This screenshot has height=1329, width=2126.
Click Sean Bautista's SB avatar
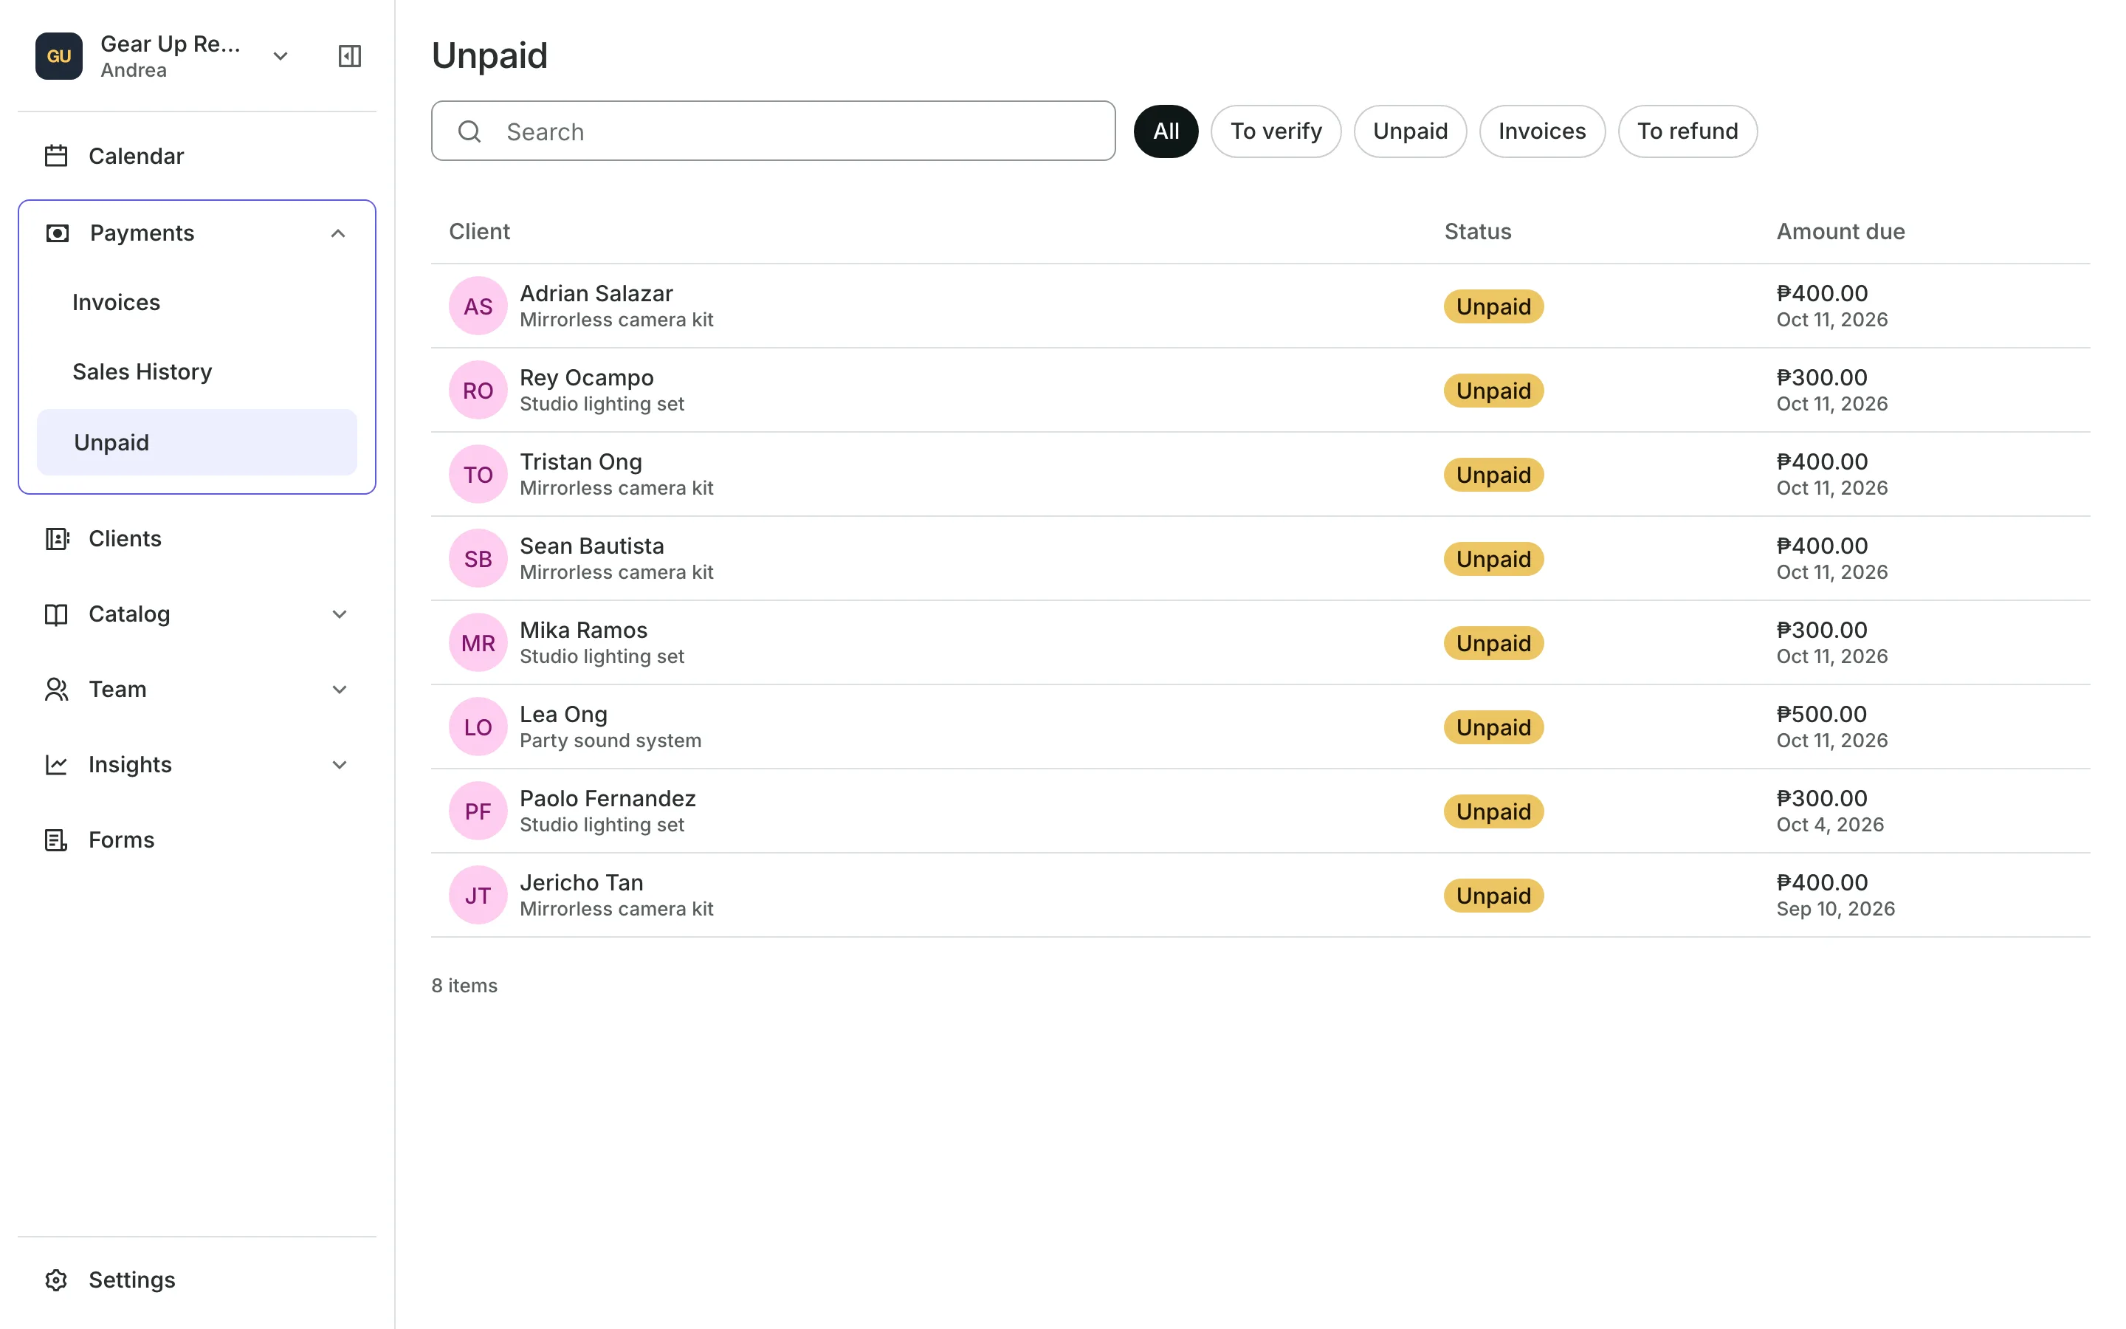478,559
